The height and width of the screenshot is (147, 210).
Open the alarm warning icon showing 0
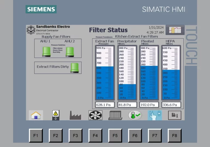[x=56, y=115]
